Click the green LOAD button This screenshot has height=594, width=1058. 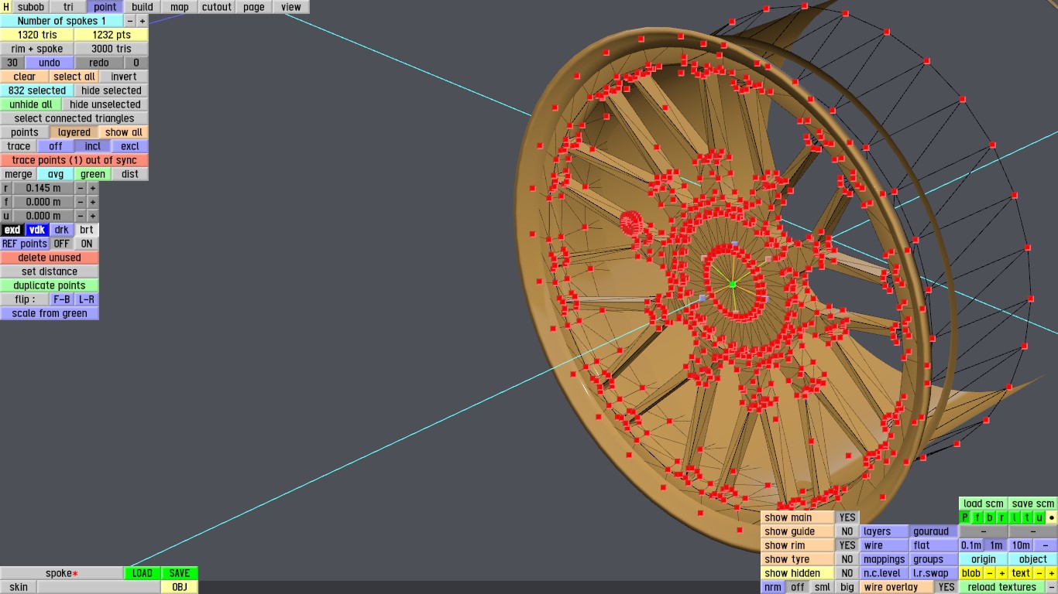click(x=143, y=573)
